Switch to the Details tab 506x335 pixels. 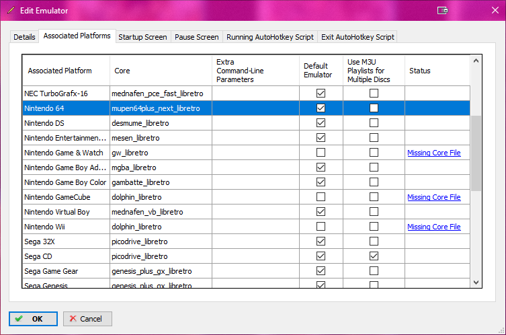24,37
